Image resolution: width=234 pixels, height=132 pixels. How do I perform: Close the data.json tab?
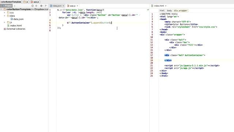(63, 6)
